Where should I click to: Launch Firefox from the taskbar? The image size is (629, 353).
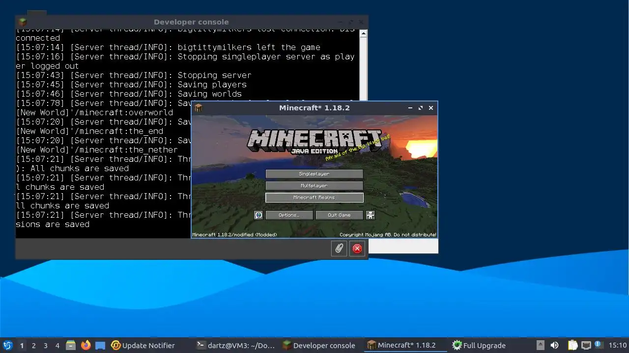coord(86,345)
